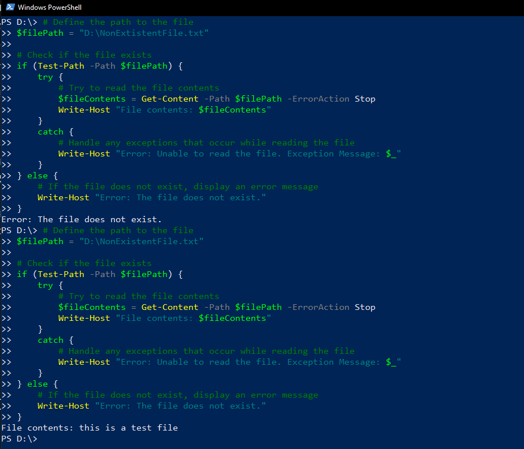This screenshot has height=449, width=524.
Task: Click "-ErrorAction" parameter in first script
Action: click(318, 99)
